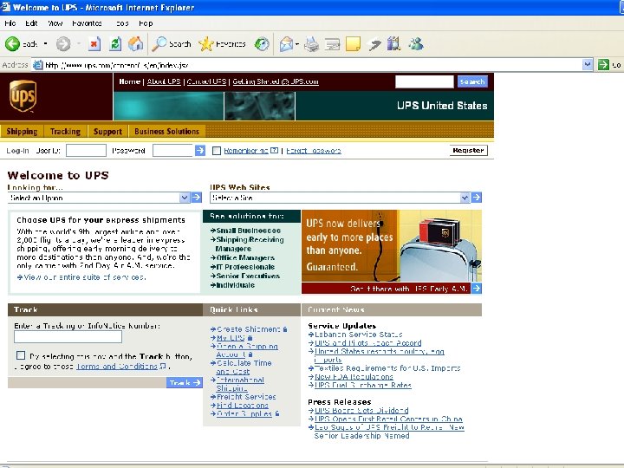
Task: Submit the UPS Web Sites arrow button
Action: point(477,198)
